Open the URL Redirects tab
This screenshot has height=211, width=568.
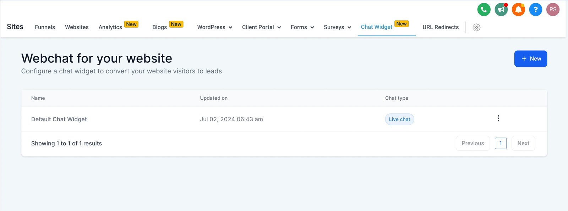point(441,27)
